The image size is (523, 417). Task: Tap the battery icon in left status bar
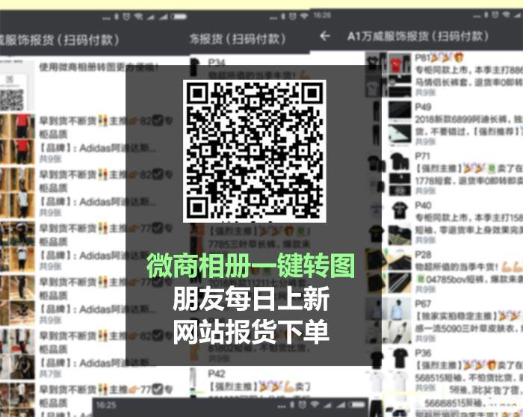pos(179,16)
